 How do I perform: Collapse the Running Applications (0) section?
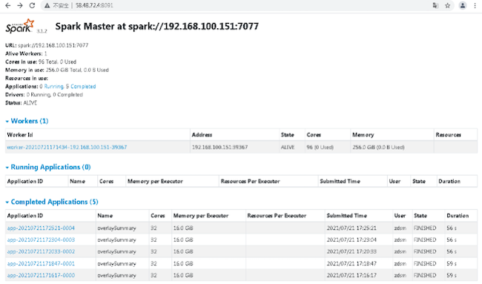(48, 167)
